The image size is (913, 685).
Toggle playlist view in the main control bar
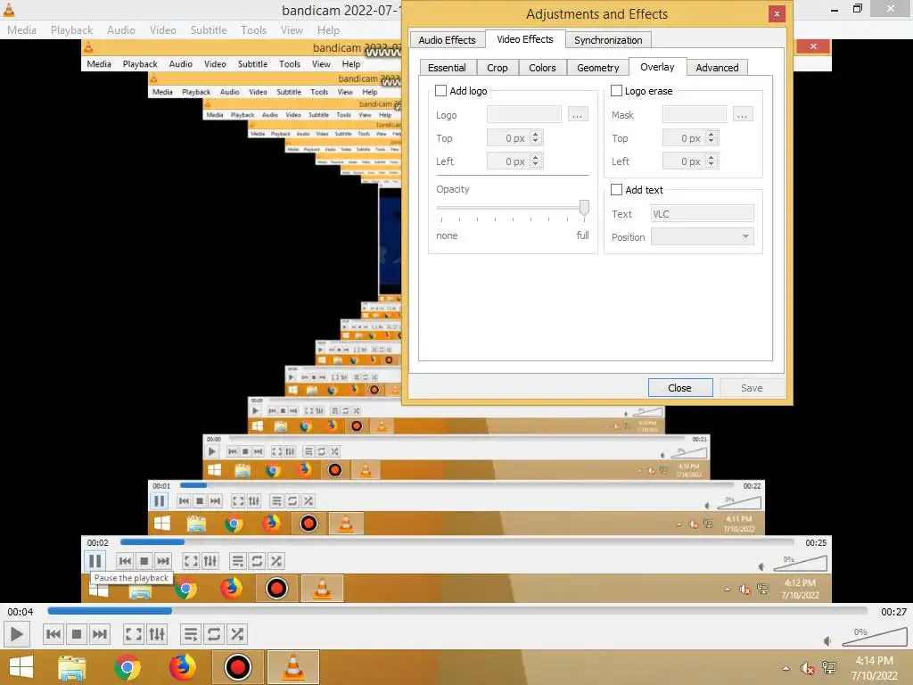[x=191, y=634]
